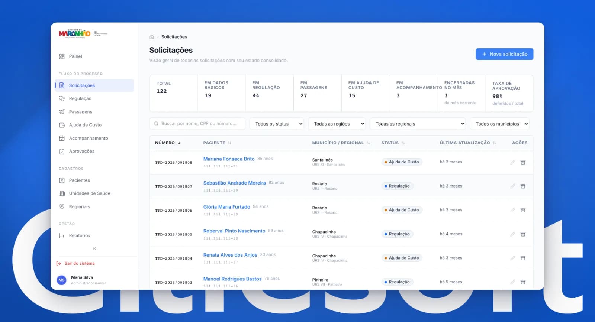Sort table by Número column arrow

(179, 143)
